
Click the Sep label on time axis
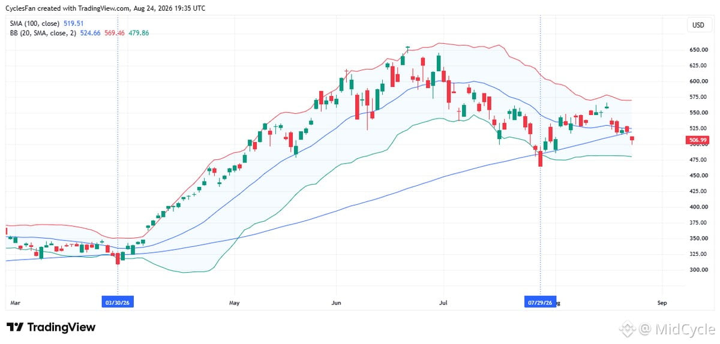pos(662,303)
